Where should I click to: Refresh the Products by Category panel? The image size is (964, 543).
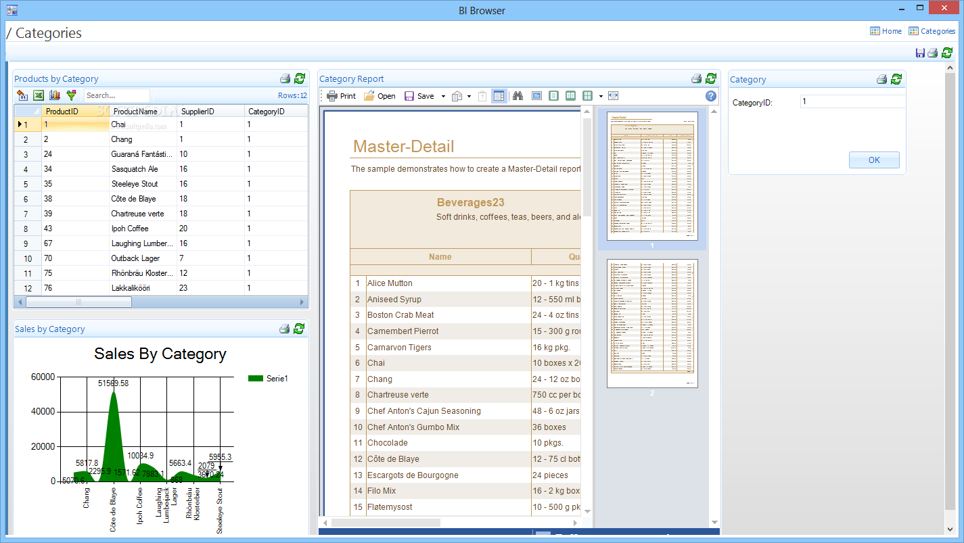(300, 78)
